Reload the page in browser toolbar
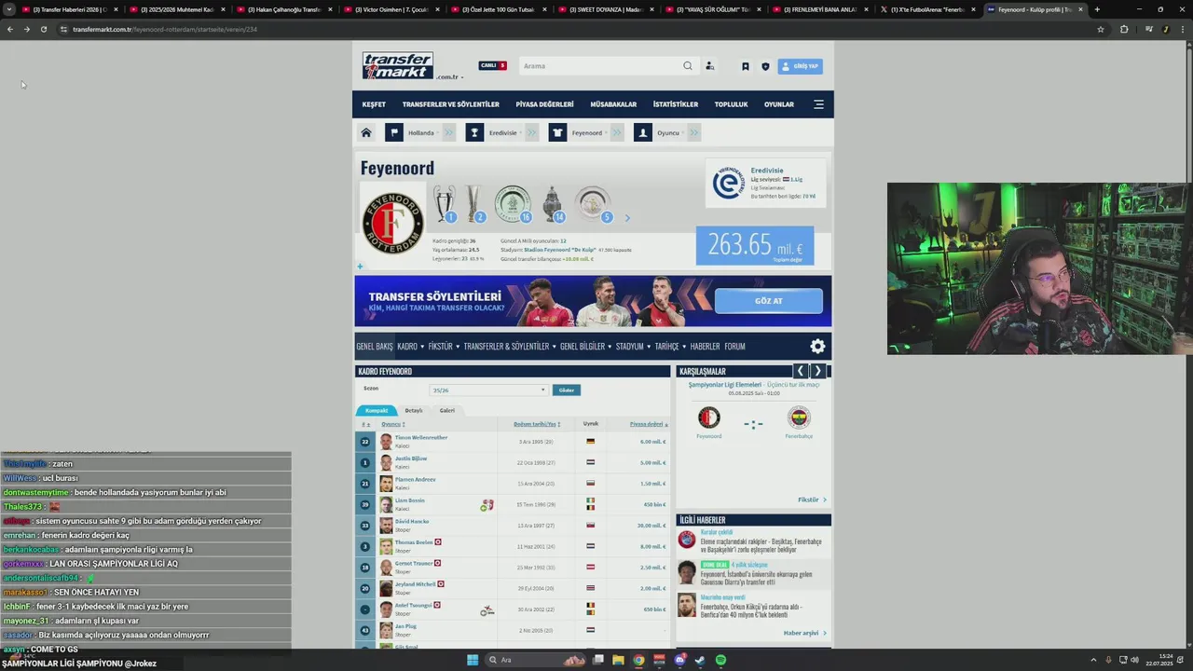Image resolution: width=1193 pixels, height=671 pixels. click(x=43, y=29)
